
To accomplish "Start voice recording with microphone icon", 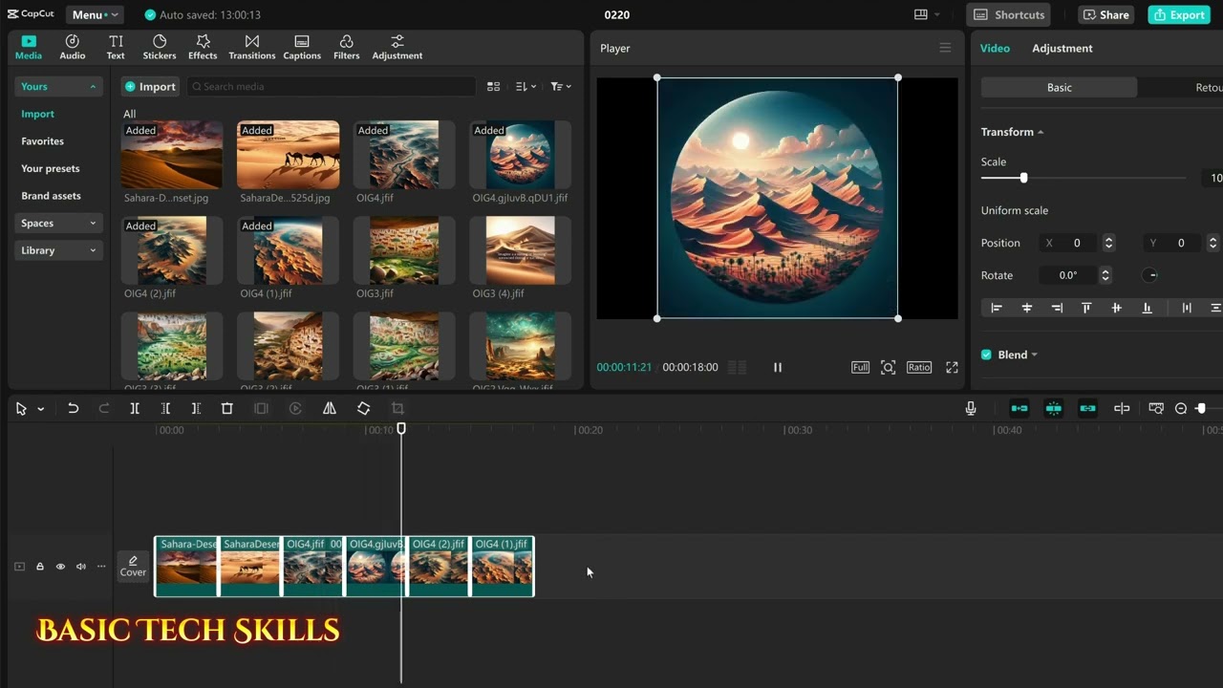I will coord(971,408).
